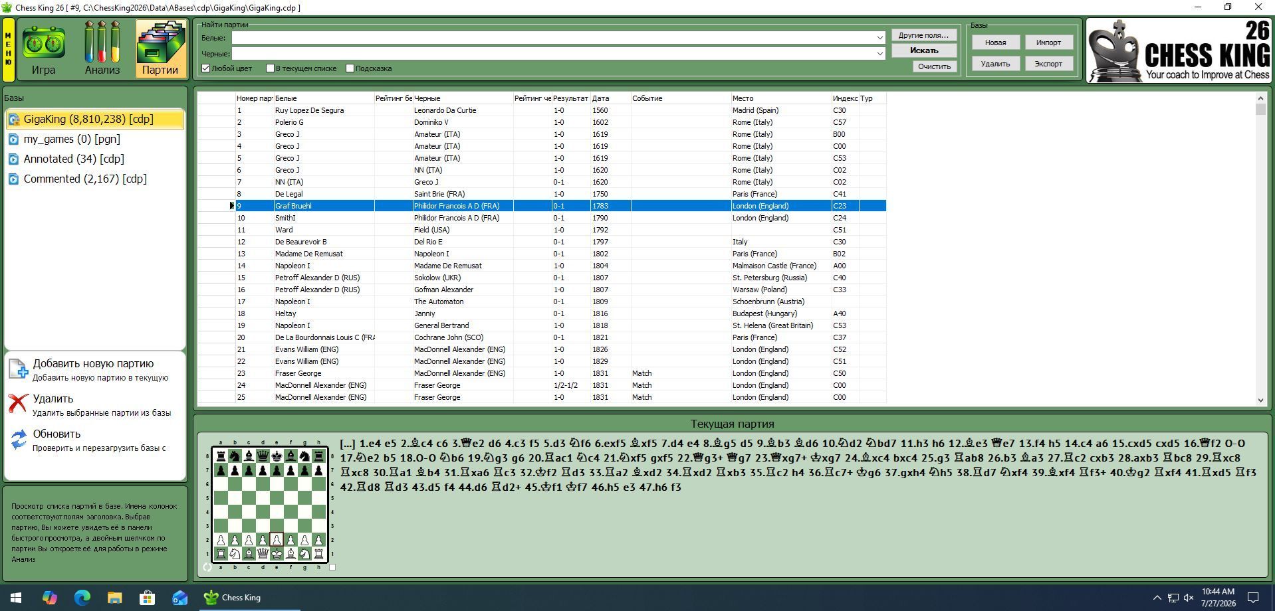
Task: Select the my_games database icon
Action: pyautogui.click(x=13, y=139)
